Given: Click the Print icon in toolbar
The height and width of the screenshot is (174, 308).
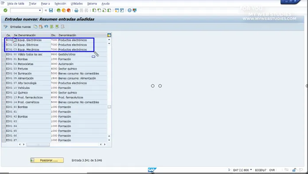Looking at the screenshot, I should coord(76,11).
